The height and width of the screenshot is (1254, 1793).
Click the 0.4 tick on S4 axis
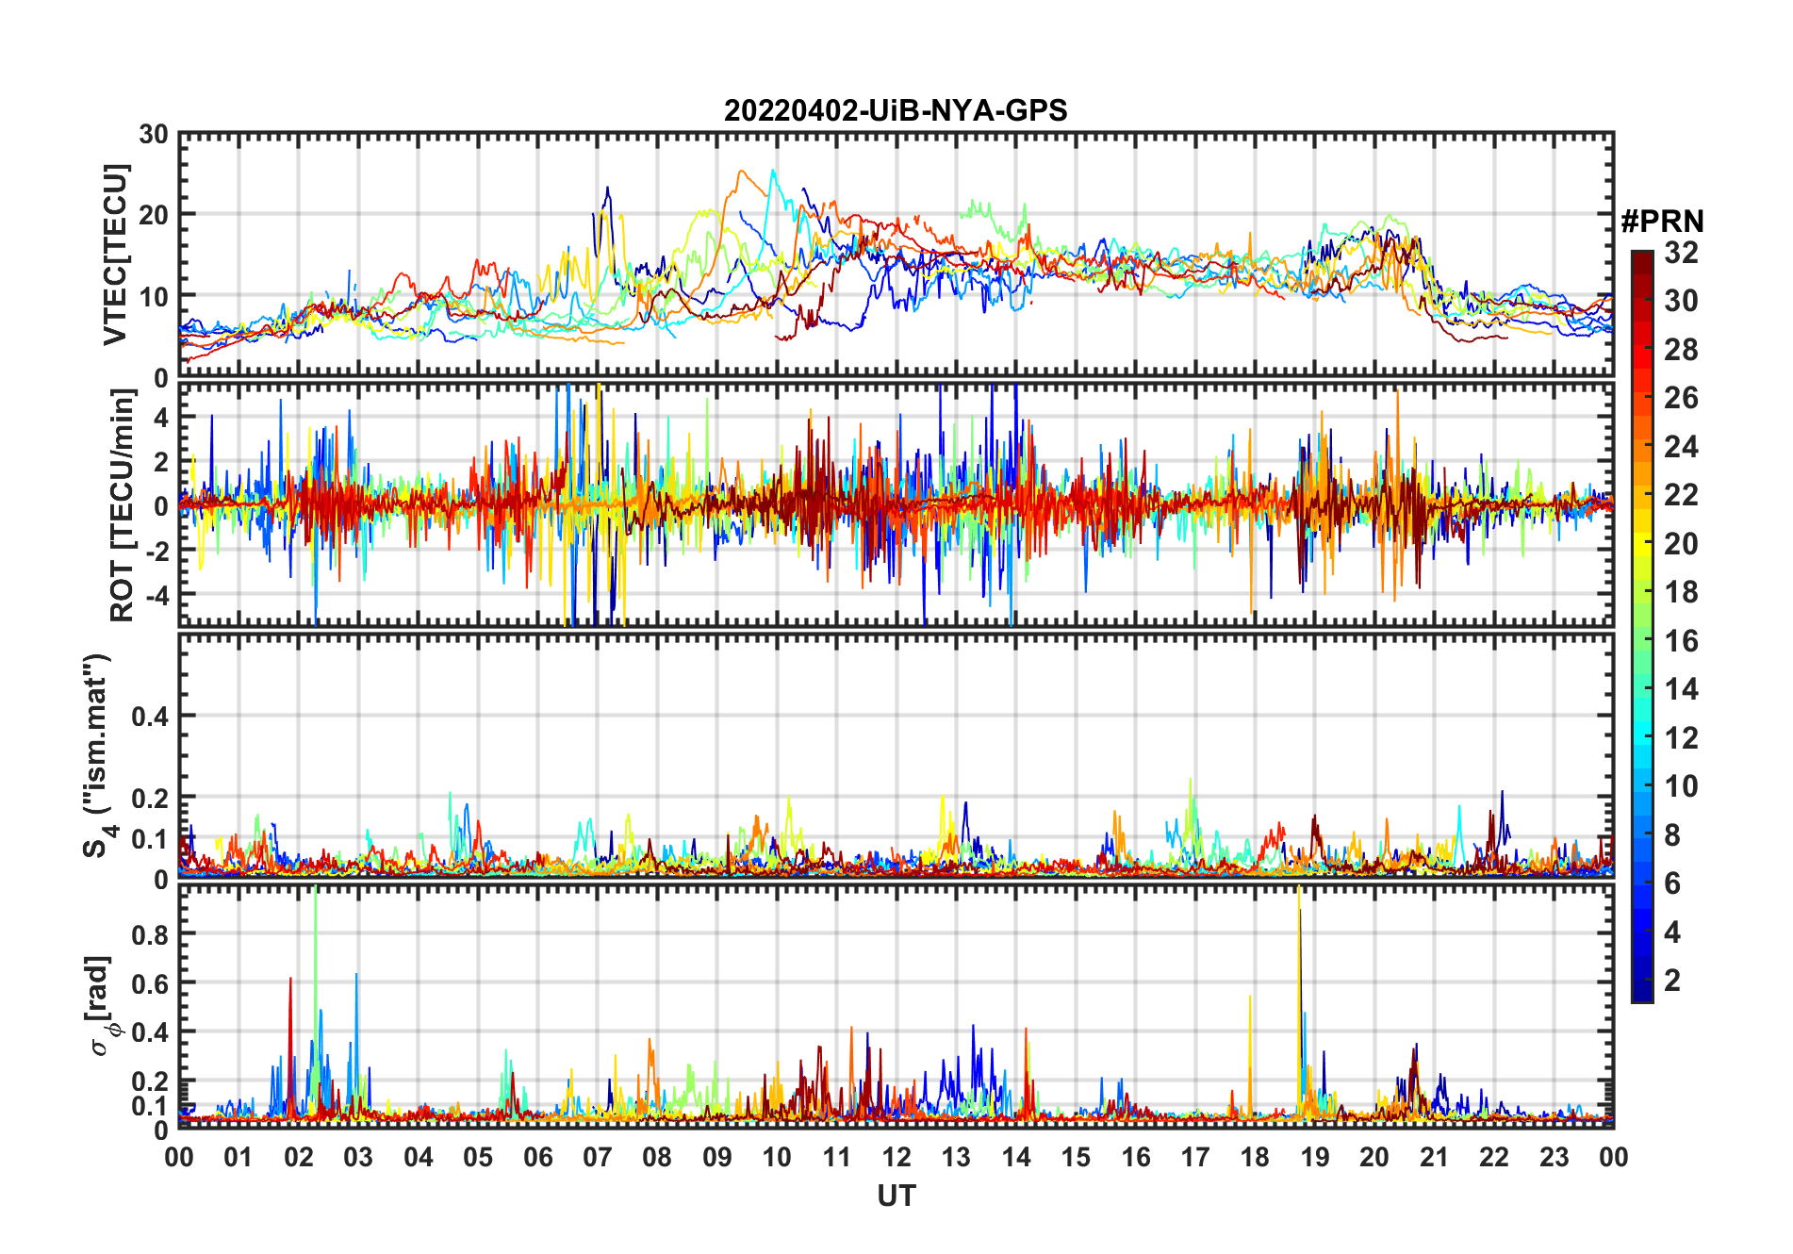149,717
